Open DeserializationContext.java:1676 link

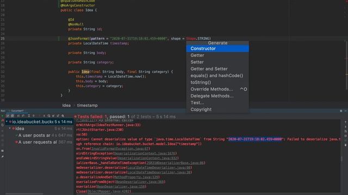[x=145, y=153]
